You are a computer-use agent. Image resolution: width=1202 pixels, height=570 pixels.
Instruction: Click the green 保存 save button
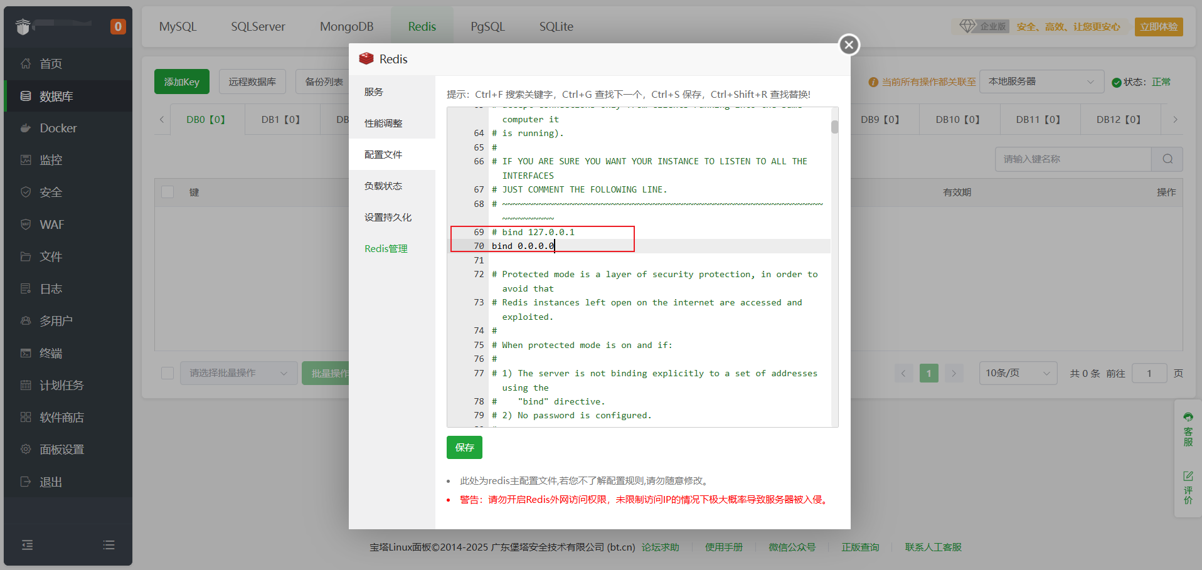coord(464,447)
